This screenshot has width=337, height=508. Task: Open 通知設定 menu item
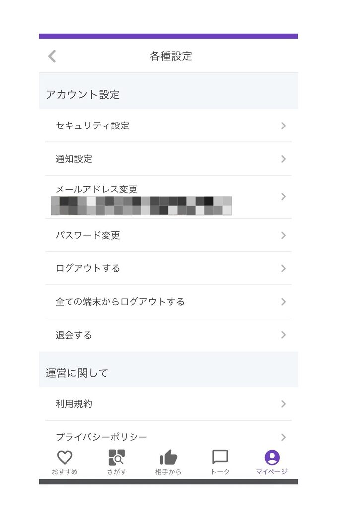tap(74, 159)
